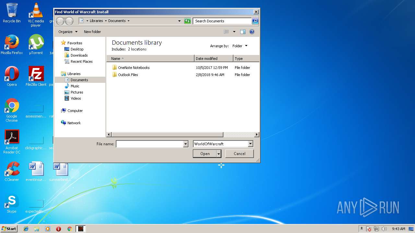Select Desktop under Favorites
Screen dimensions: 415x233
[x=77, y=49]
